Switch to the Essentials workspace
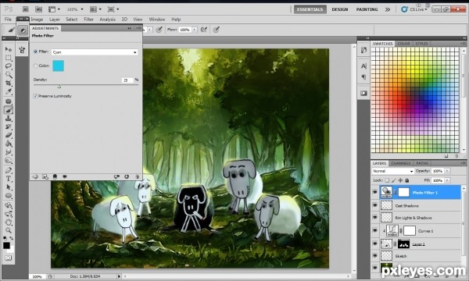Viewport: 469px width, 281px height. coord(310,9)
